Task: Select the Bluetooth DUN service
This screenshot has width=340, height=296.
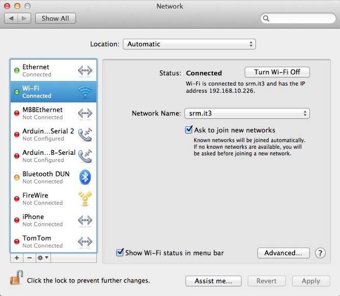Action: point(54,177)
